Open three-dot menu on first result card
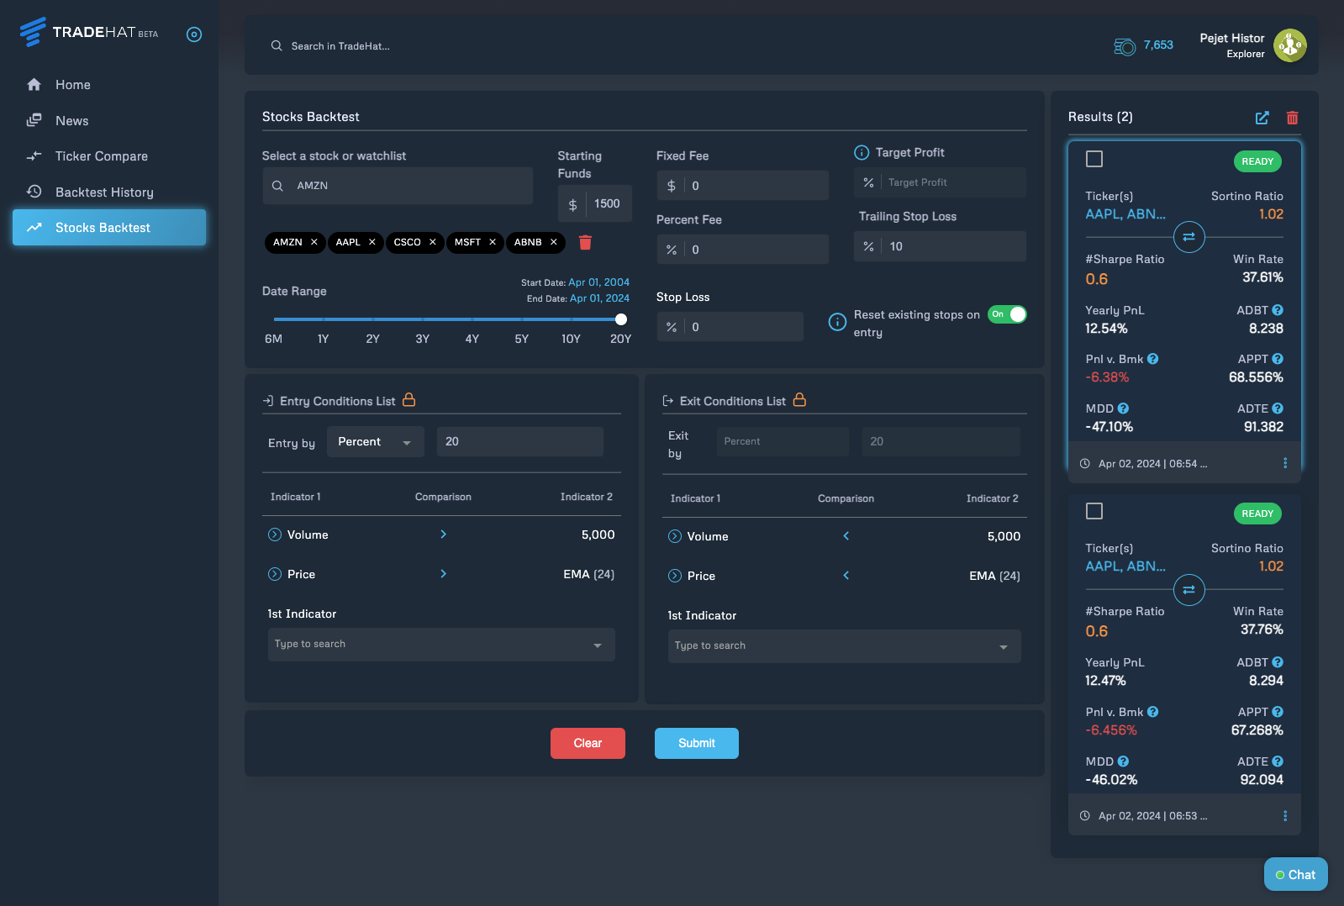The width and height of the screenshot is (1344, 906). (x=1284, y=463)
